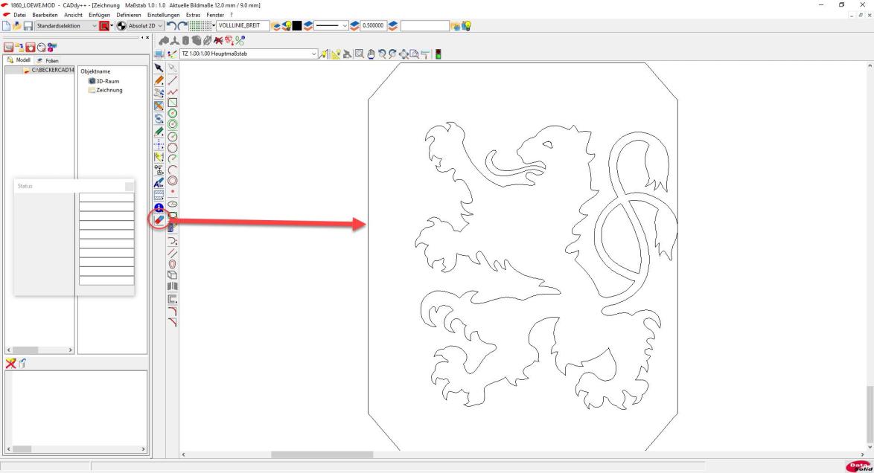Click the print icon beside scale dropdown

click(159, 54)
